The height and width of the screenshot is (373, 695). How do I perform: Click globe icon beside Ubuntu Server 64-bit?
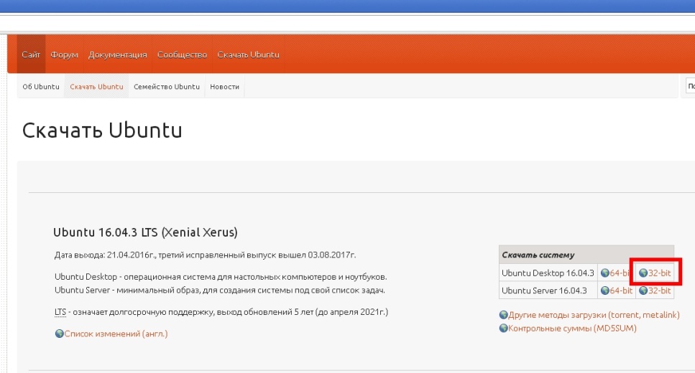[604, 291]
